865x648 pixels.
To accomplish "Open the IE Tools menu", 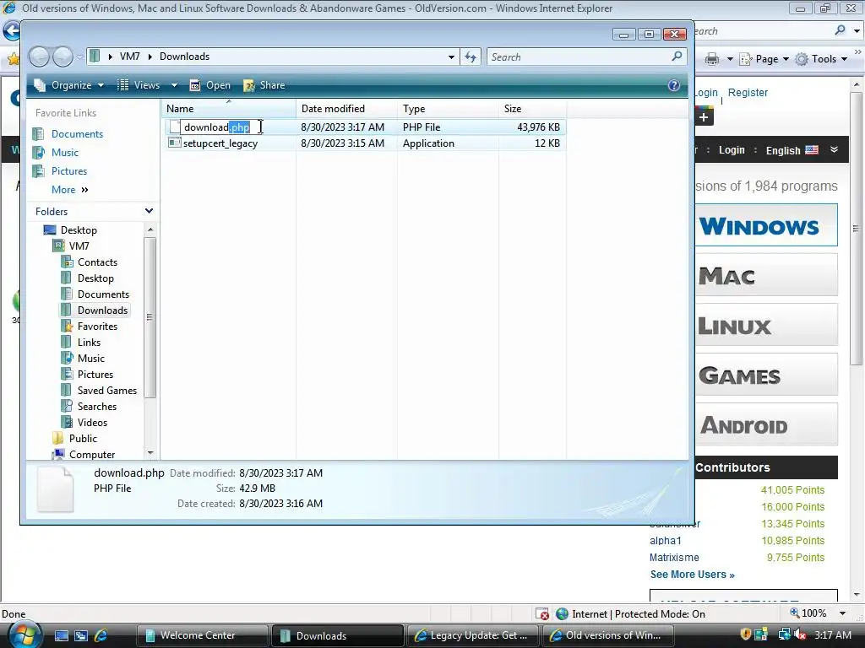I will click(x=821, y=59).
